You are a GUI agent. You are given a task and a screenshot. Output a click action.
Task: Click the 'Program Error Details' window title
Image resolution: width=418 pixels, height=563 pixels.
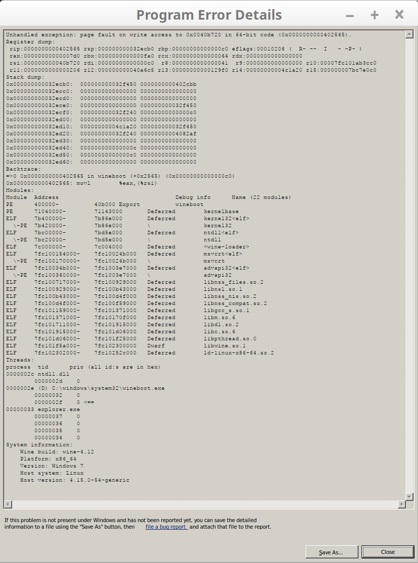pyautogui.click(x=209, y=15)
